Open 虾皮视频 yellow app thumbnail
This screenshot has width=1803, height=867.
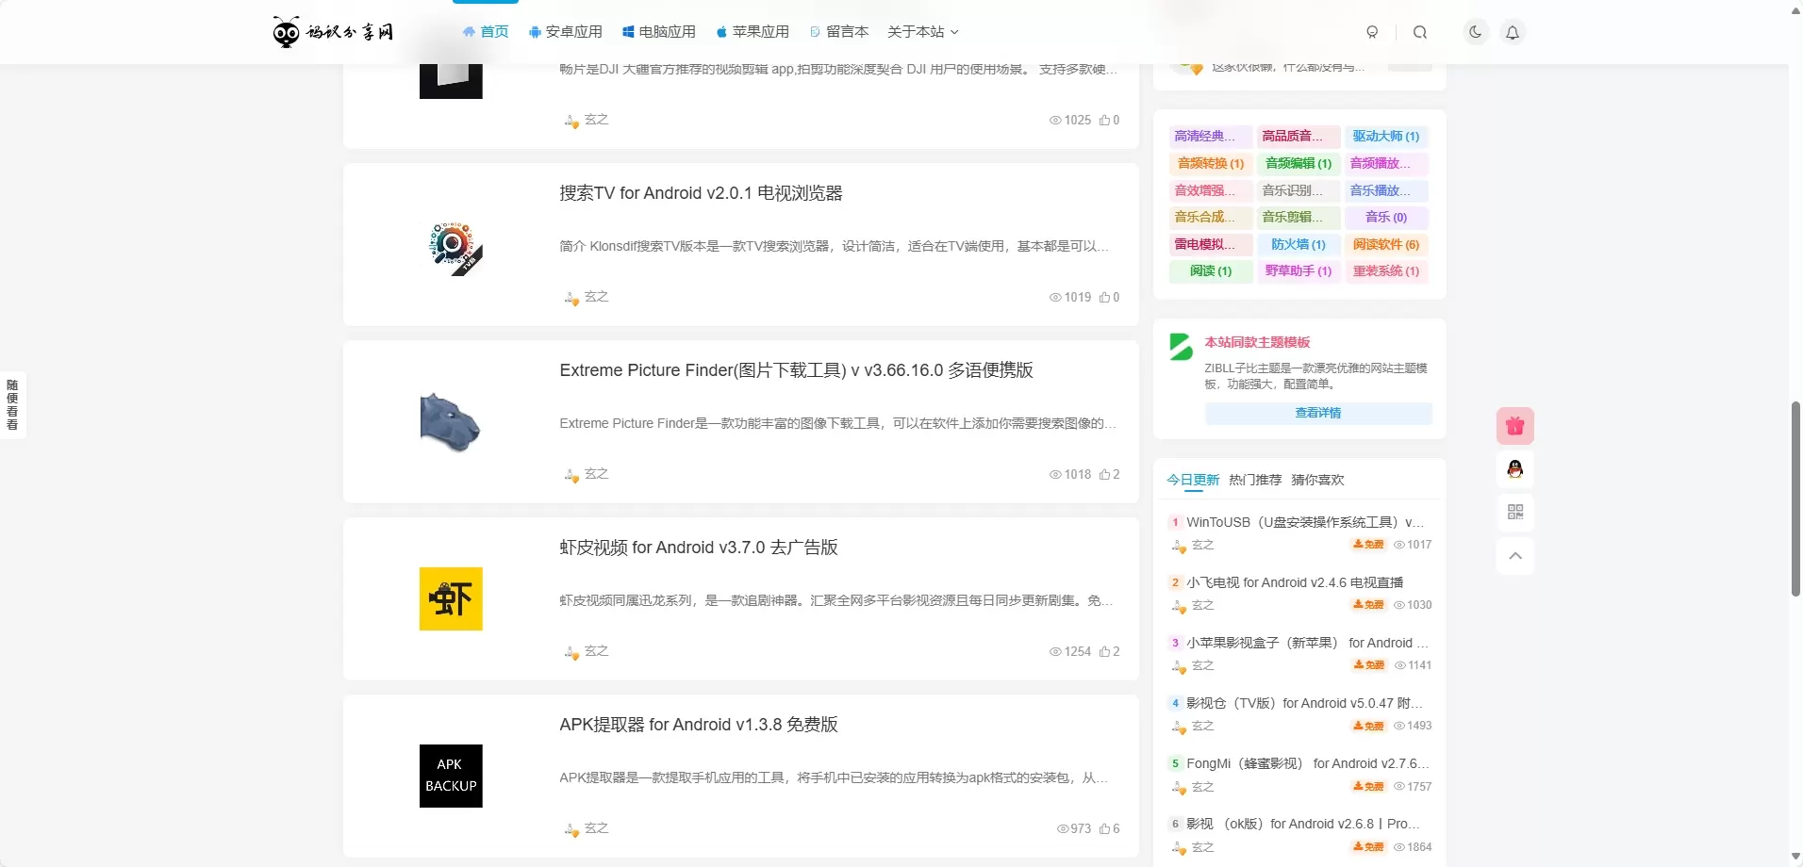pyautogui.click(x=451, y=599)
